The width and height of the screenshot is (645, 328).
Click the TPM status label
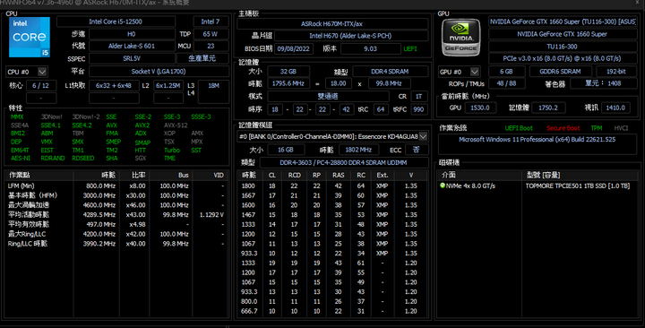coord(597,128)
